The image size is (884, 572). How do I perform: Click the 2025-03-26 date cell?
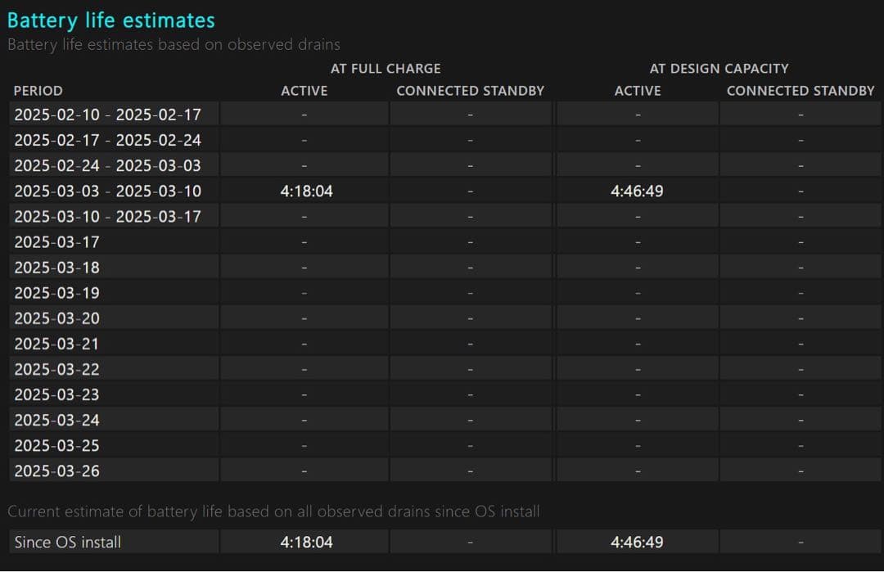(56, 471)
